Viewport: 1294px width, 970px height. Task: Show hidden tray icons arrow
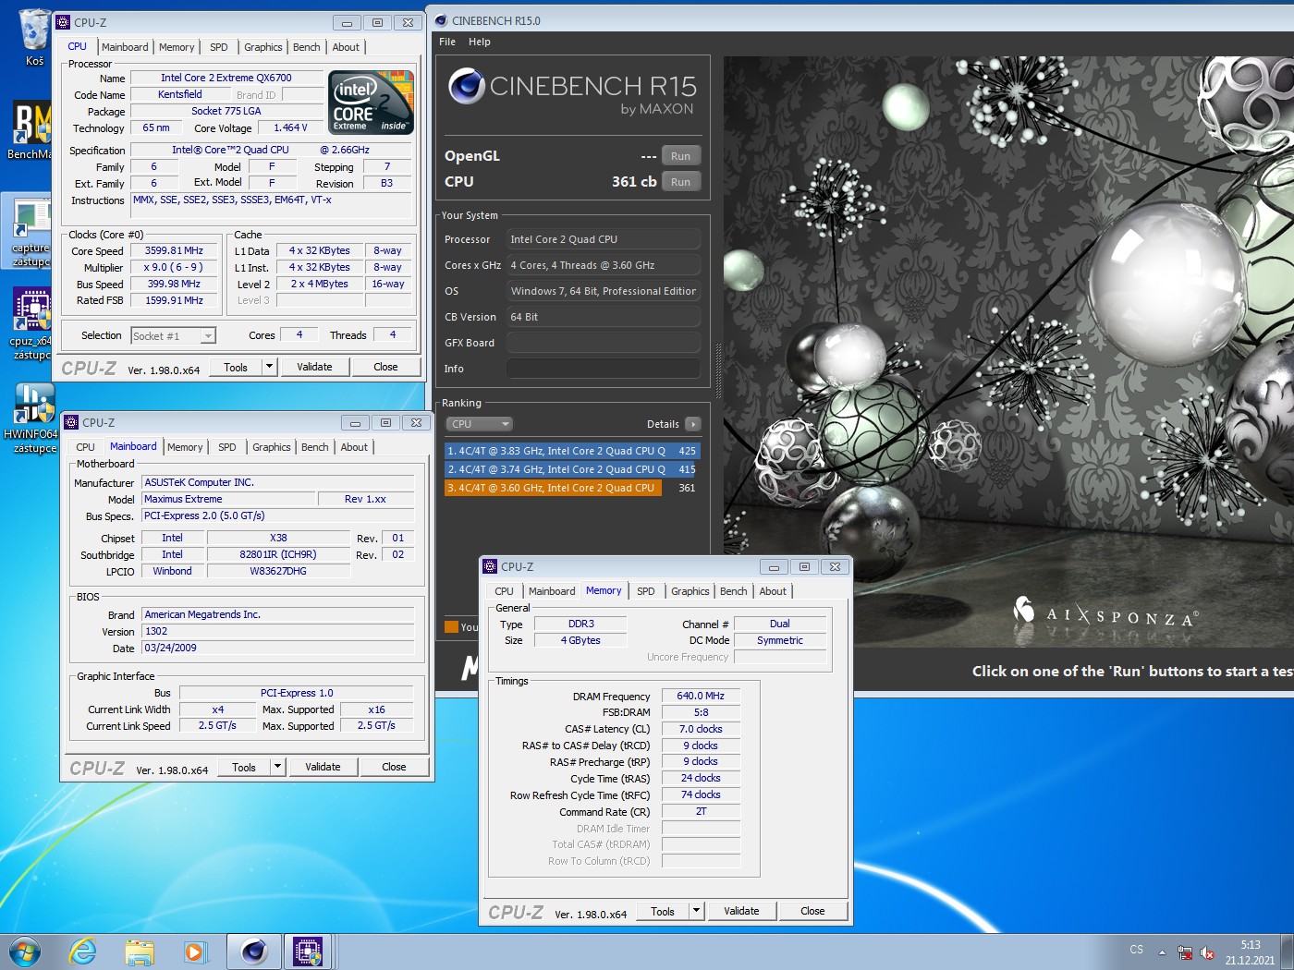1162,952
